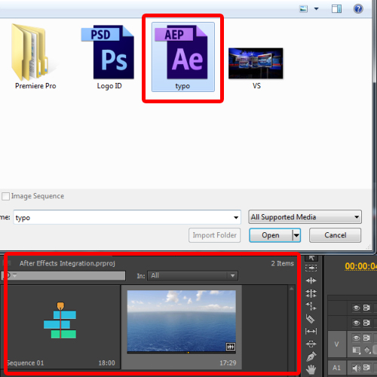Click the sync lock on the V track
Screen dimensions: 377x377
tap(366, 338)
